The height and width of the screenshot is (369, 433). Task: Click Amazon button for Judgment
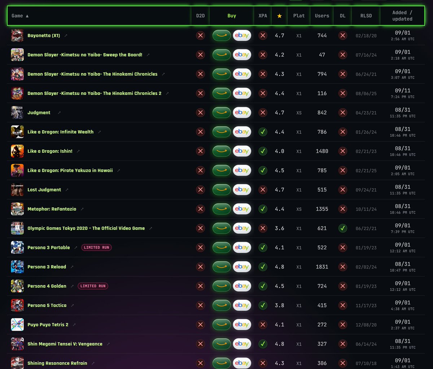tap(222, 113)
